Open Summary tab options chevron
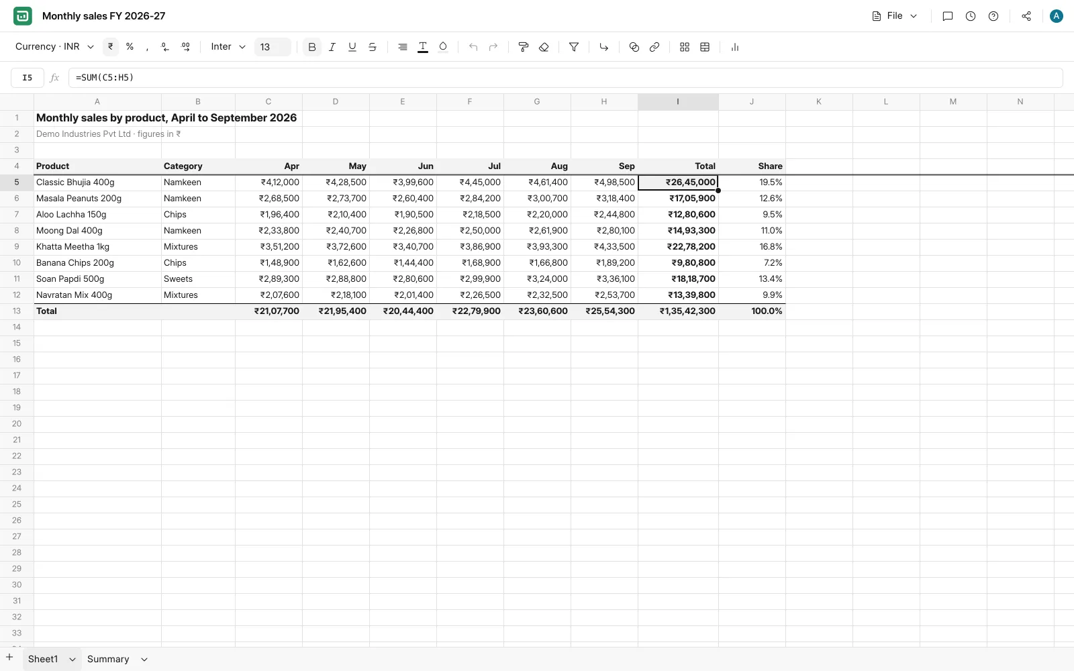The image size is (1074, 671). click(144, 660)
